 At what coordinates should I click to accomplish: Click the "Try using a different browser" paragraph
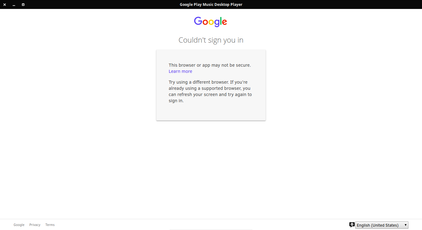tap(210, 91)
